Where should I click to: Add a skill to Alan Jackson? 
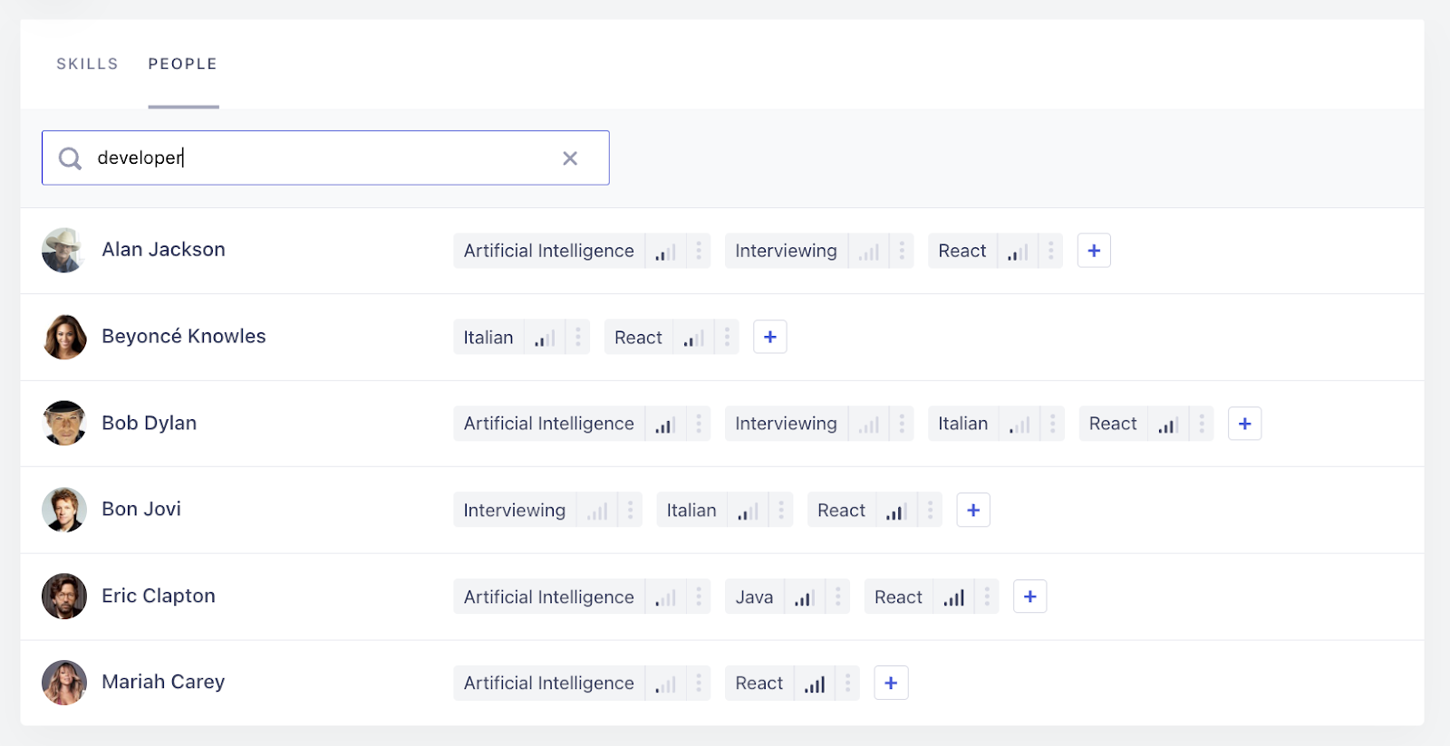(x=1094, y=251)
